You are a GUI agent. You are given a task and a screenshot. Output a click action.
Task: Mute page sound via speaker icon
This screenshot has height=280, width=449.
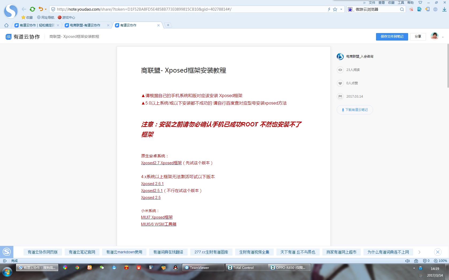407,261
